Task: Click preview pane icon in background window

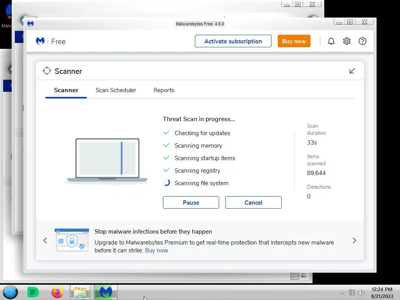Action: (304, 275)
